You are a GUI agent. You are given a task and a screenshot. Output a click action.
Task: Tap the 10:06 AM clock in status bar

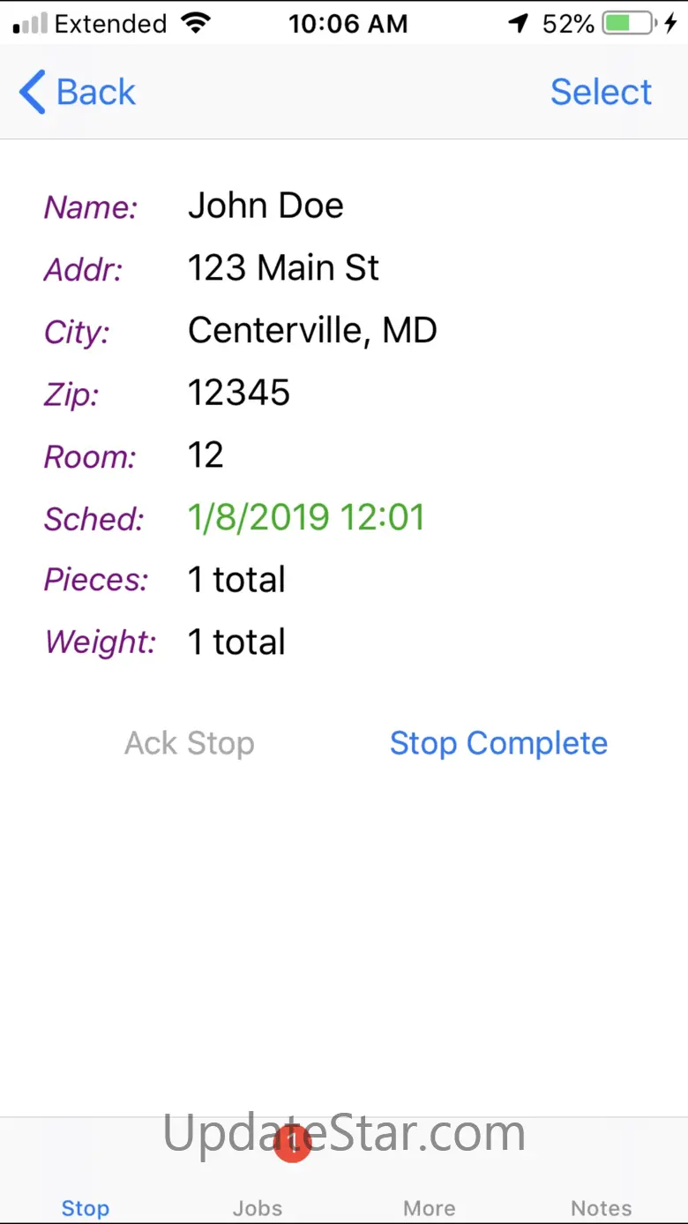348,24
